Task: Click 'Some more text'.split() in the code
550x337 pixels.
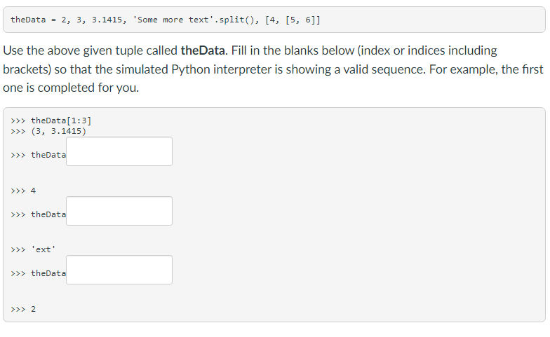Action: pyautogui.click(x=183, y=20)
